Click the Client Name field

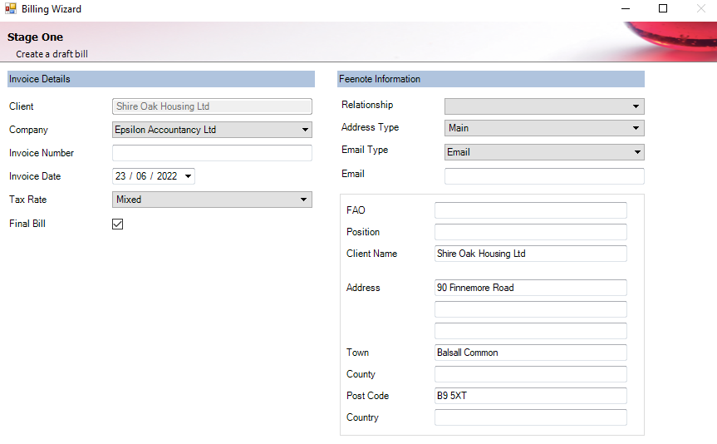click(530, 254)
